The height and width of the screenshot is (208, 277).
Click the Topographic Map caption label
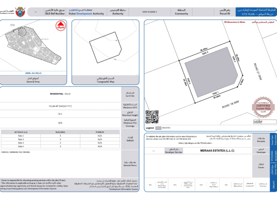click(x=105, y=80)
